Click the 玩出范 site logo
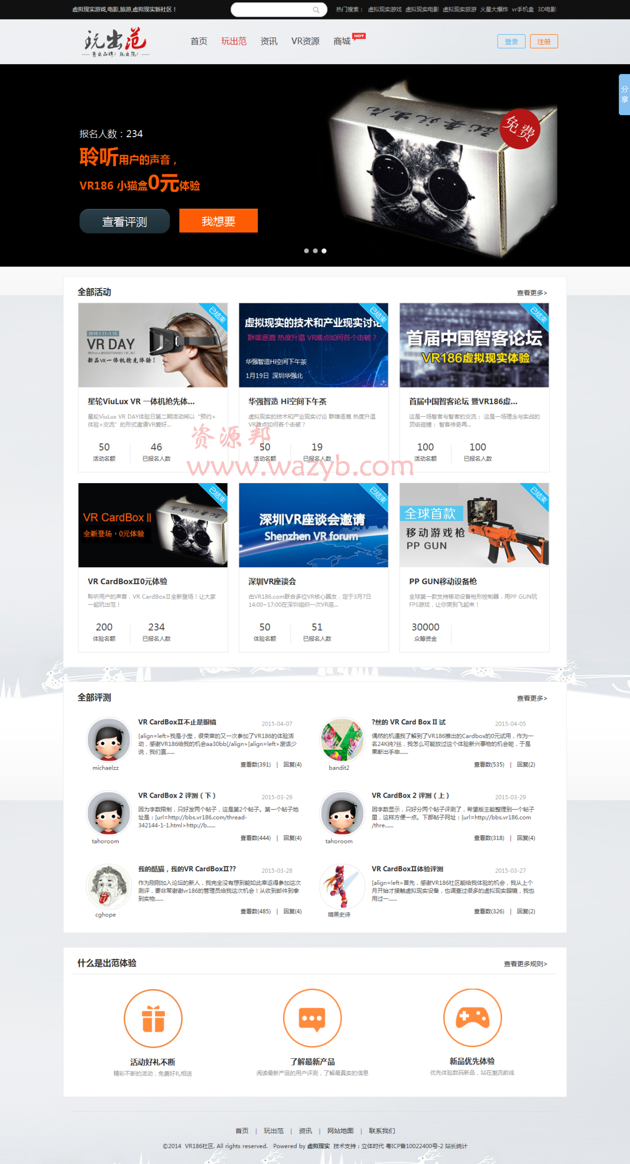This screenshot has height=1164, width=630. [x=115, y=42]
